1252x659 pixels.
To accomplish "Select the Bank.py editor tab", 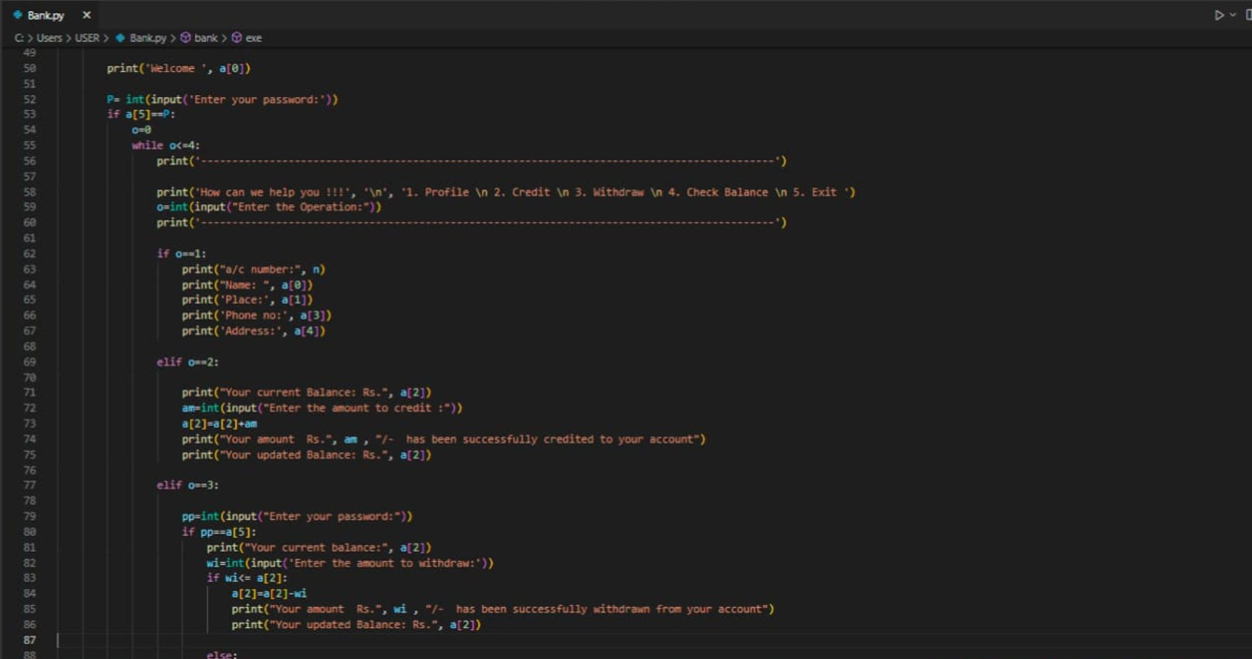I will (44, 15).
